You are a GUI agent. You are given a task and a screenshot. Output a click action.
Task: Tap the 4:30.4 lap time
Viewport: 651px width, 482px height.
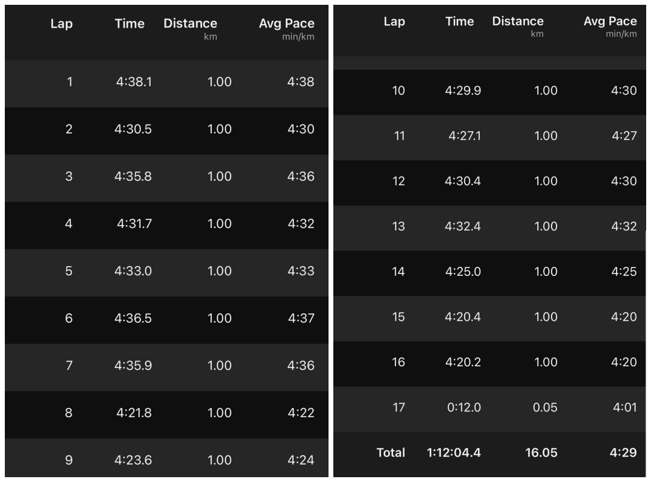pyautogui.click(x=462, y=181)
